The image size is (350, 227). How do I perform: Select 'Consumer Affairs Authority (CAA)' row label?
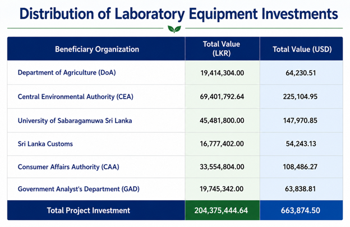click(x=68, y=167)
